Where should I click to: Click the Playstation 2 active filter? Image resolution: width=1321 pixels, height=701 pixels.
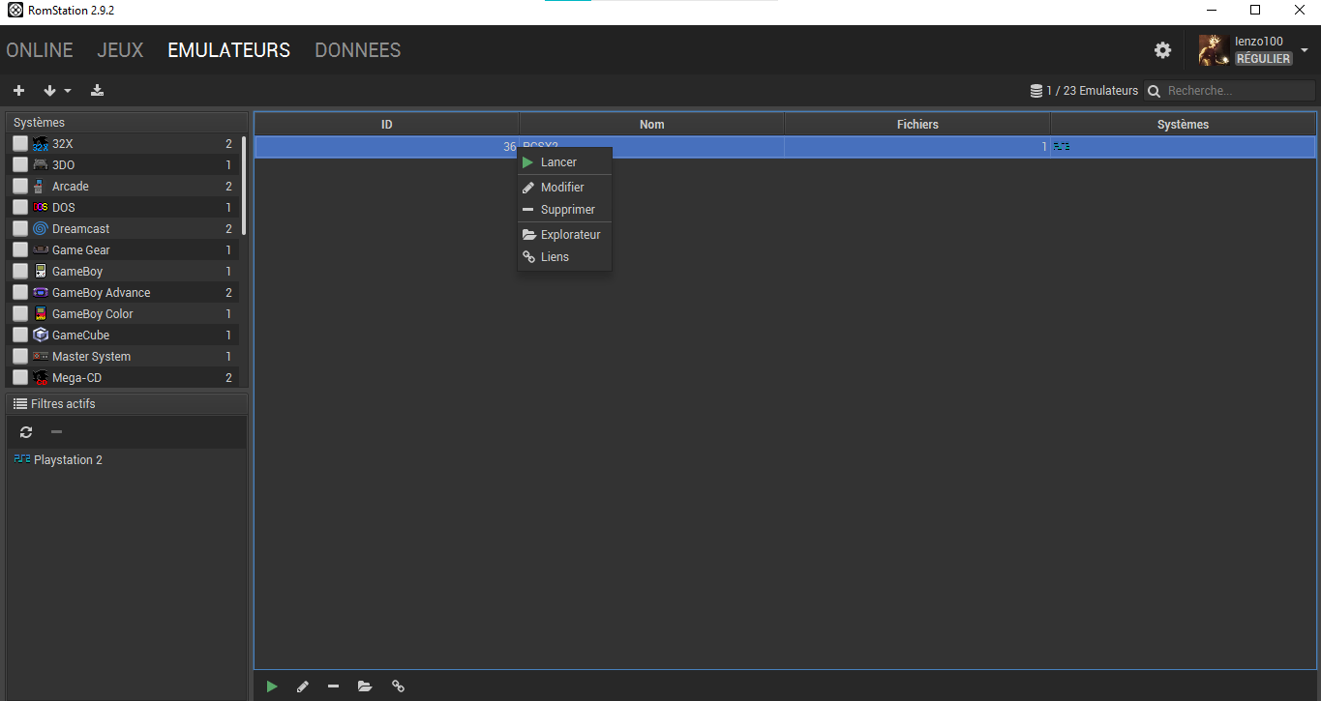pos(67,460)
